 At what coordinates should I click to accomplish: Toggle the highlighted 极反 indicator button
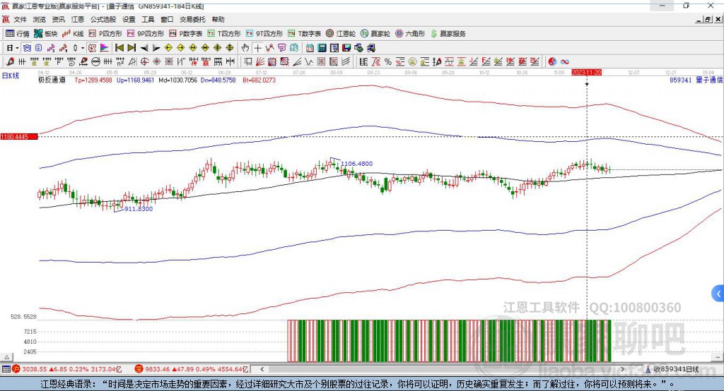tap(93, 48)
